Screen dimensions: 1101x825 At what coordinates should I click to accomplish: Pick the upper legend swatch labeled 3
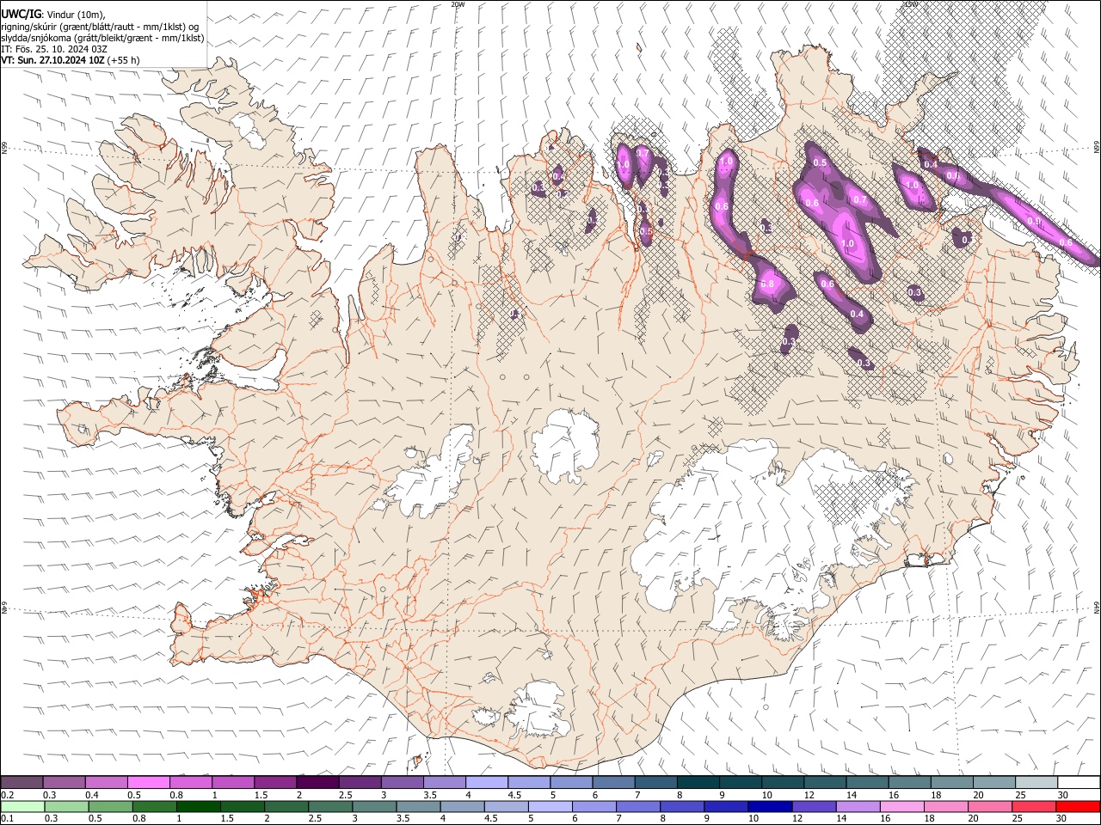[403, 782]
